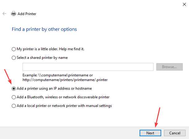Click the 'Select a shared printer by name' label
This screenshot has height=139, width=189.
click(42, 58)
